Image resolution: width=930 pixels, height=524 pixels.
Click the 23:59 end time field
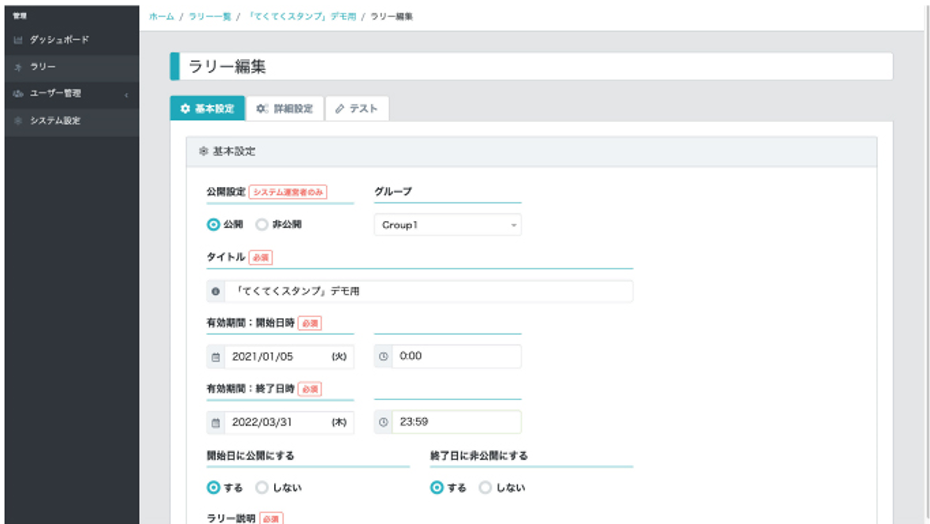coord(456,422)
